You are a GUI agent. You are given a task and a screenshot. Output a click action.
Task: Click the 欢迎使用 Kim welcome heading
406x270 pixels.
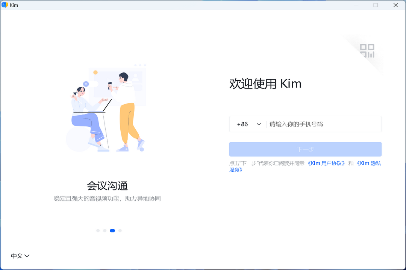pyautogui.click(x=265, y=83)
